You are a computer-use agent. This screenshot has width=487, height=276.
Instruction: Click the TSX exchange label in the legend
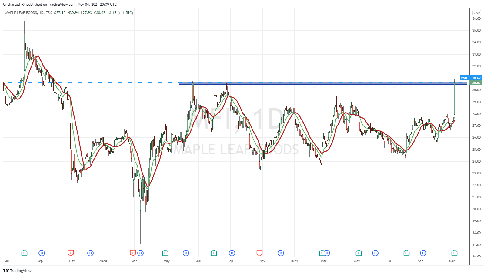[49, 13]
